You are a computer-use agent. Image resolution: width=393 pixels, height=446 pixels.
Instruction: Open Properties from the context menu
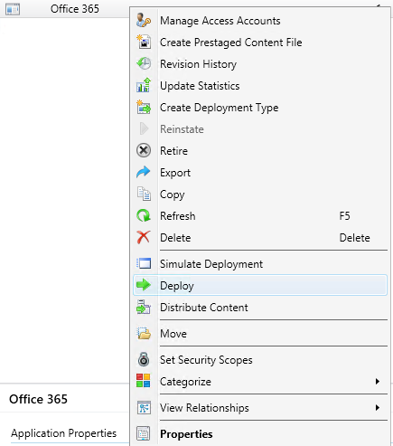pyautogui.click(x=260, y=434)
